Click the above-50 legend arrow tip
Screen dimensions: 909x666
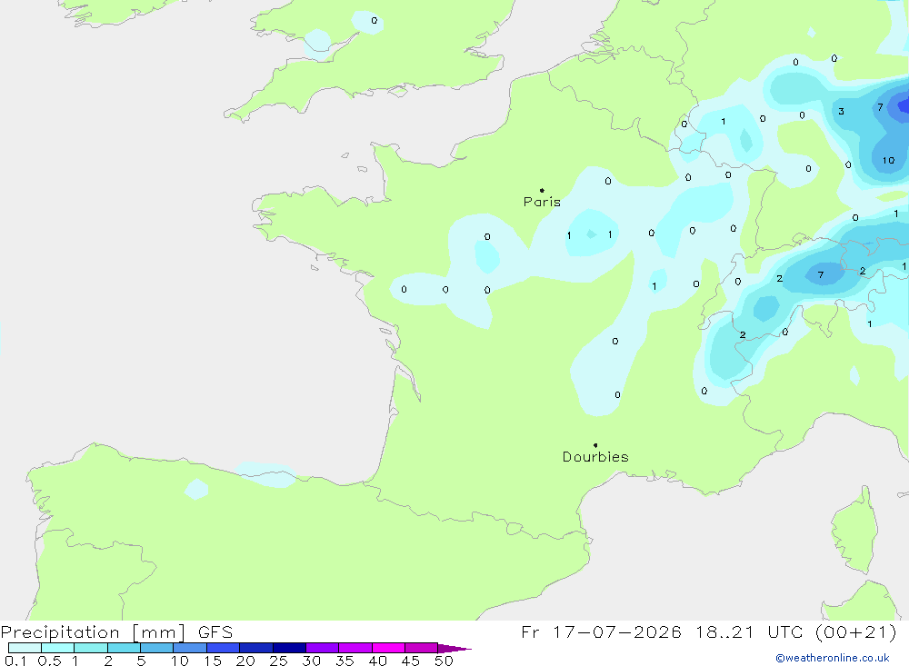click(x=455, y=648)
